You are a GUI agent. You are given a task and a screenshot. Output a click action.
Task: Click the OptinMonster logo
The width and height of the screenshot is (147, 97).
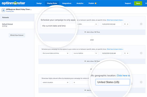pos(13,3)
